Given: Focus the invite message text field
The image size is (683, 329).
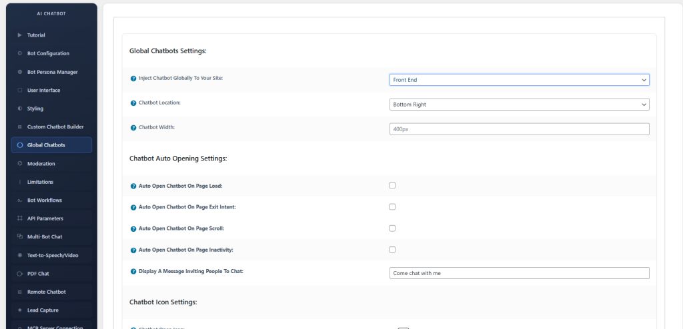Looking at the screenshot, I should pos(519,273).
